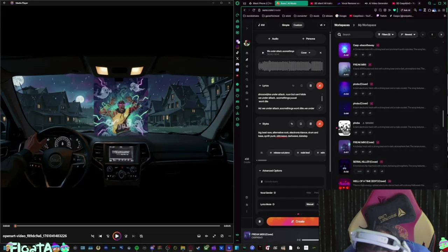Undo the styles change

[292, 124]
